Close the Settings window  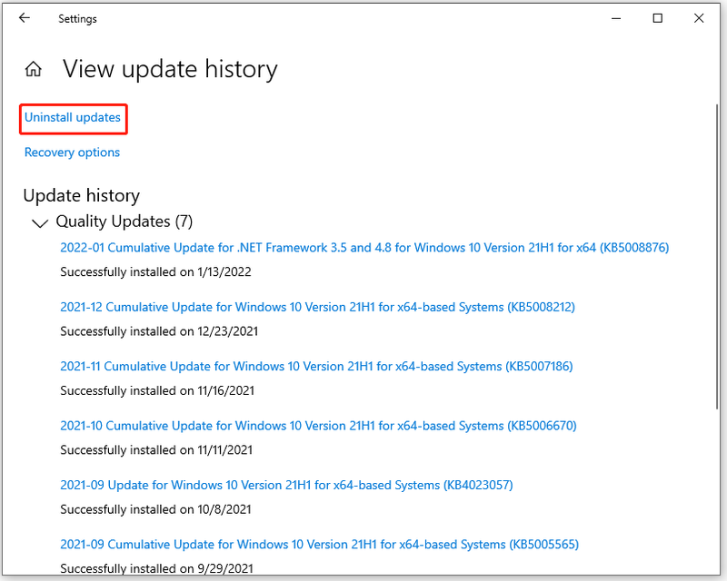699,18
